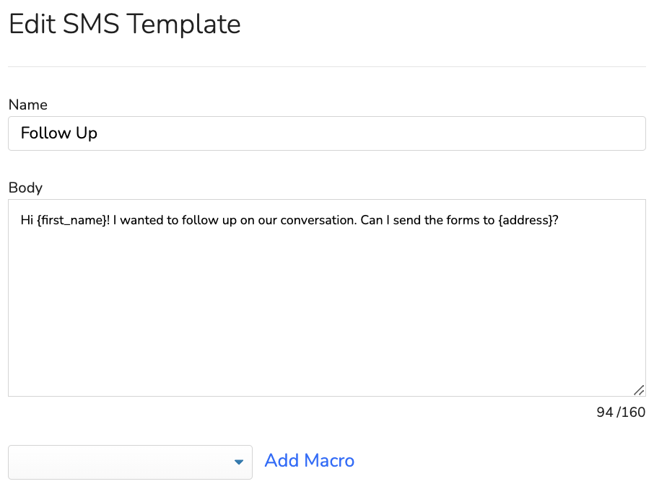The image size is (654, 502).
Task: Click the dropdown arrow beside the macro box
Action: 240,462
